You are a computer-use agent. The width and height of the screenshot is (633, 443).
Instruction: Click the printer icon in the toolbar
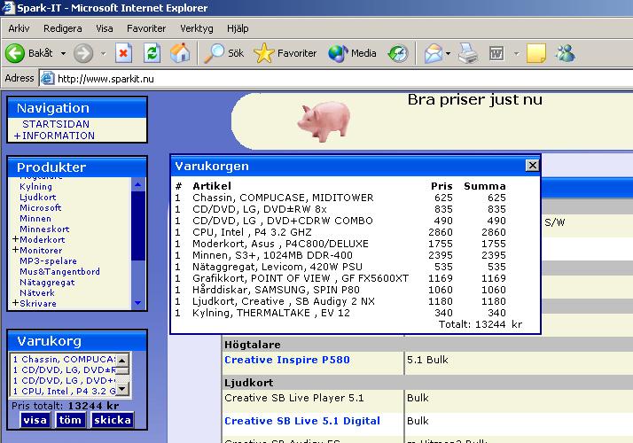tap(468, 54)
